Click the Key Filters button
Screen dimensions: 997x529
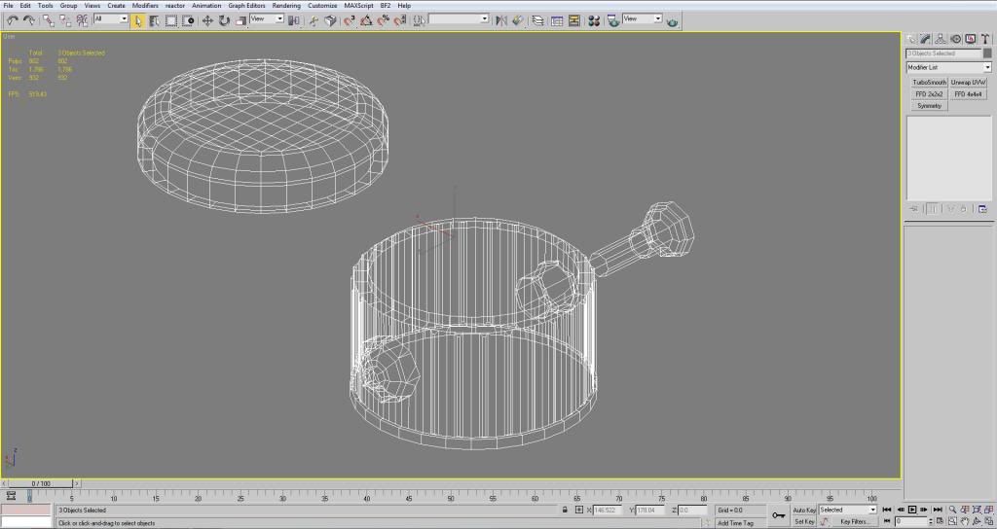pyautogui.click(x=854, y=522)
